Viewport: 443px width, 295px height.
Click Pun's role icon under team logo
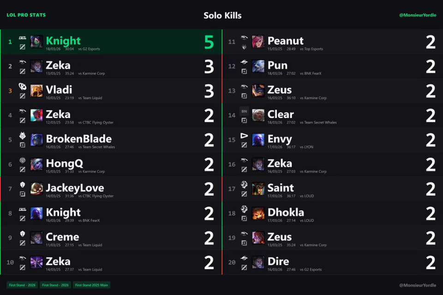click(244, 71)
